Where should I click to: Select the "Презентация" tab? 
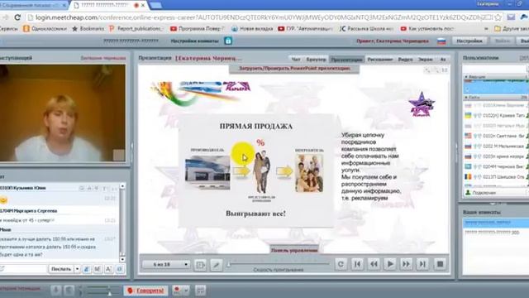click(347, 59)
